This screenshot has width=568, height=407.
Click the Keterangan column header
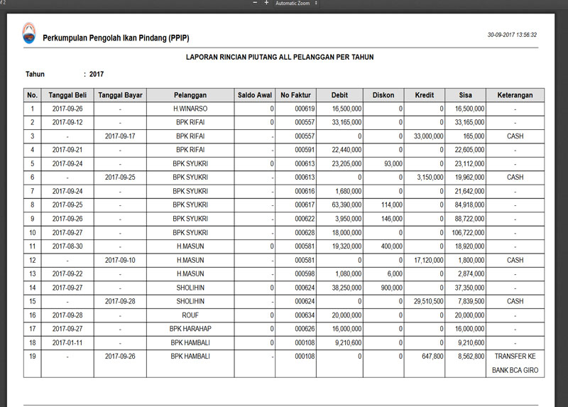(x=515, y=95)
